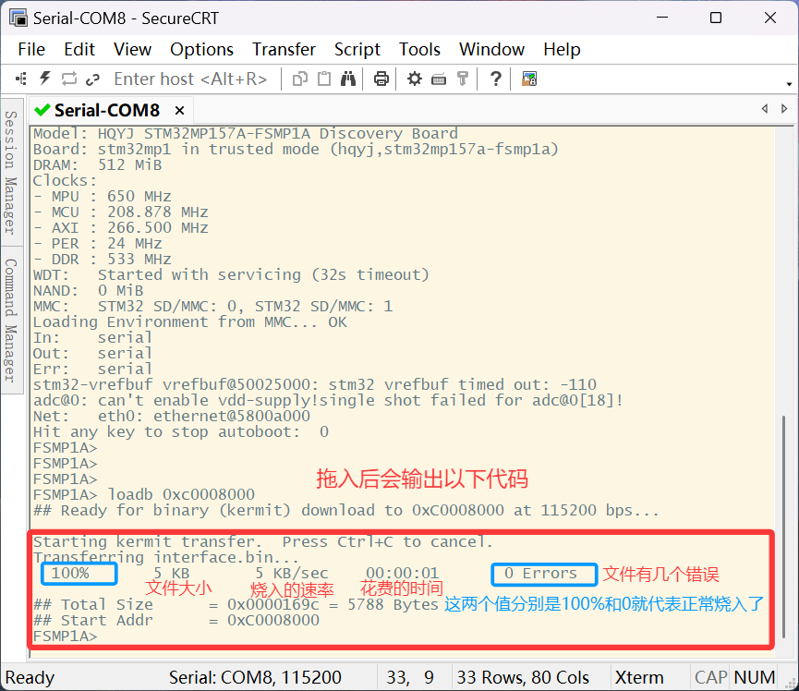Open the Window menu
This screenshot has width=799, height=691.
[x=491, y=50]
